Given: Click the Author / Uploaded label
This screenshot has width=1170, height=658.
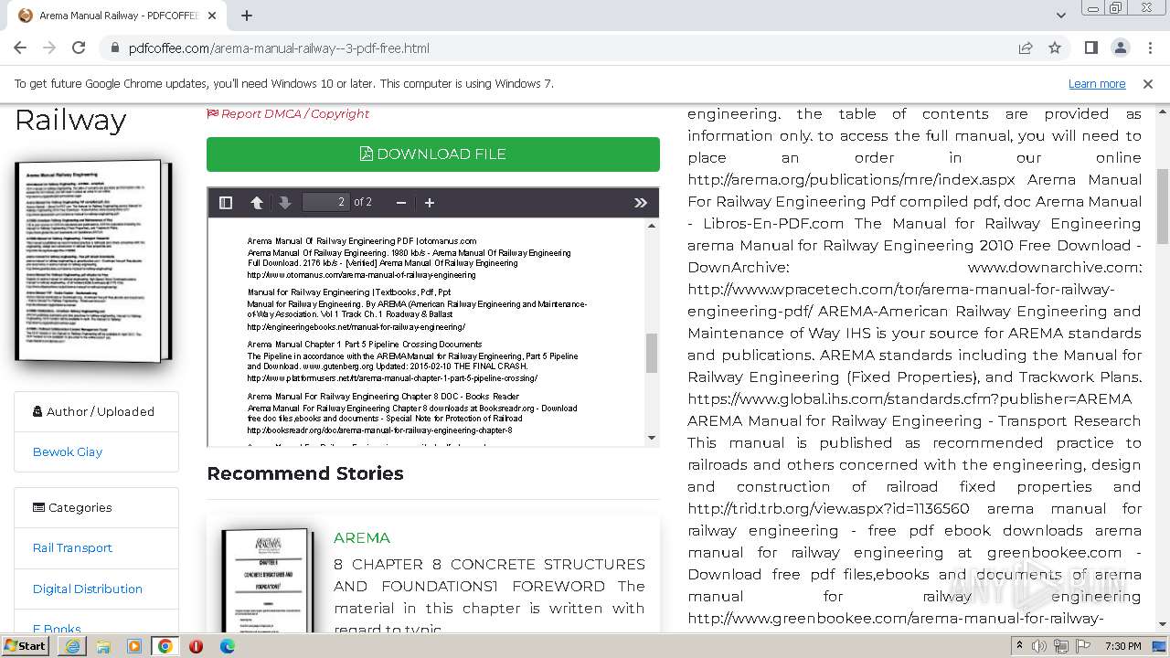Looking at the screenshot, I should pyautogui.click(x=94, y=411).
